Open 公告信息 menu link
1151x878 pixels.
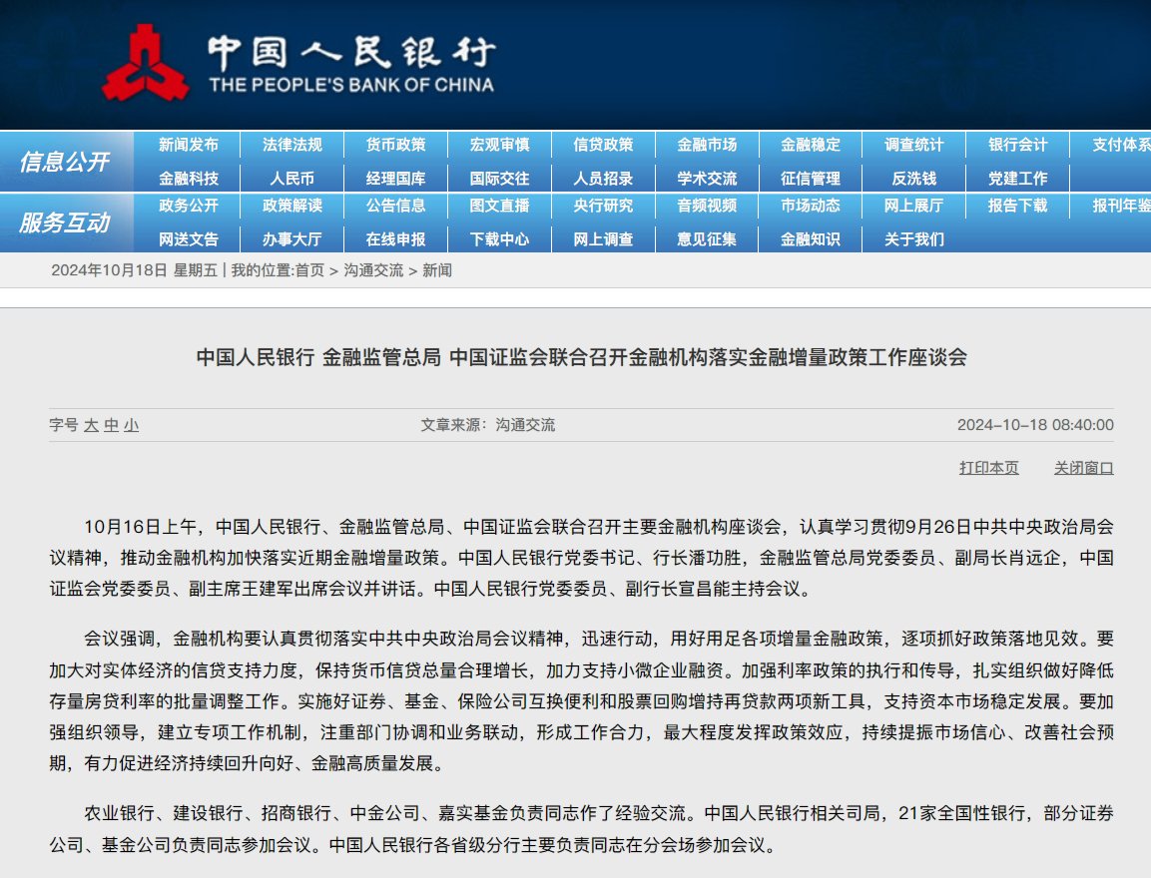[x=395, y=206]
